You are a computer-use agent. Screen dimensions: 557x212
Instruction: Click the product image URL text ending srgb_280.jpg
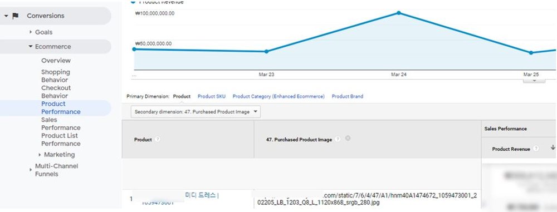[x=367, y=199]
